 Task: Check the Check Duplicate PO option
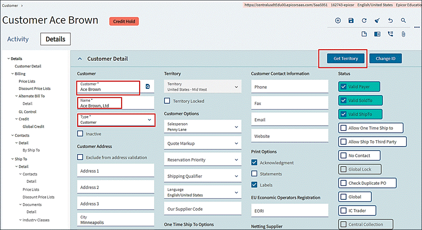coord(343,183)
